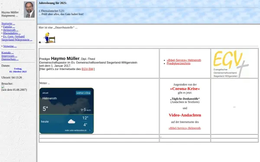
Task: Open the Familie menu link
Action: pos(9,27)
